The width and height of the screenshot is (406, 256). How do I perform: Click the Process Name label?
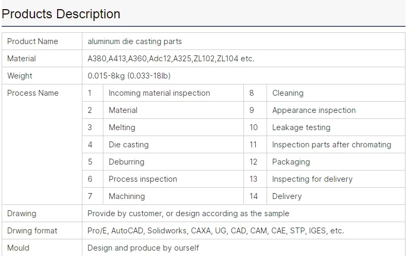[33, 93]
